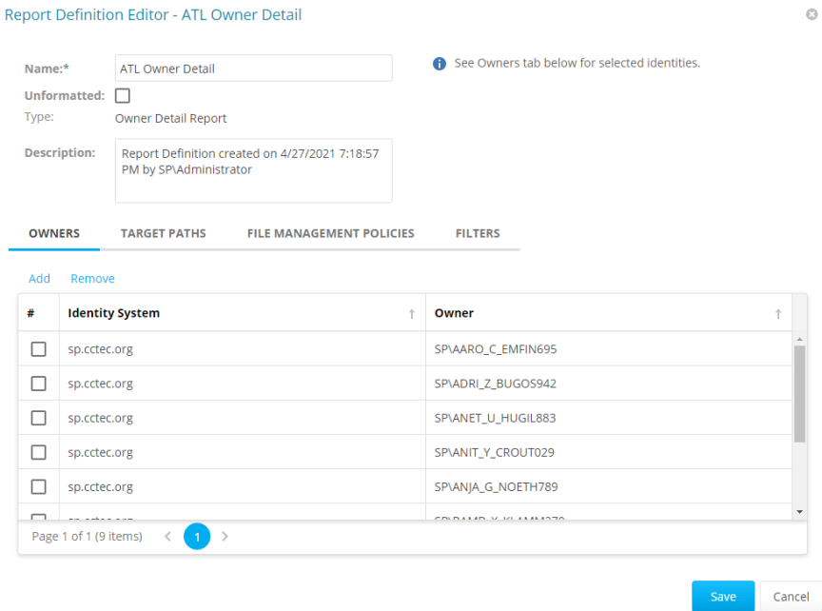Go to previous page arrow
This screenshot has height=611, width=822.
click(167, 536)
